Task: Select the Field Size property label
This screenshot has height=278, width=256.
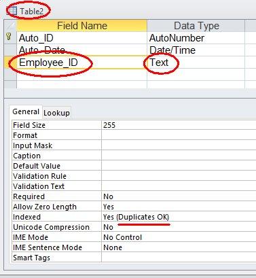Action: pos(29,125)
